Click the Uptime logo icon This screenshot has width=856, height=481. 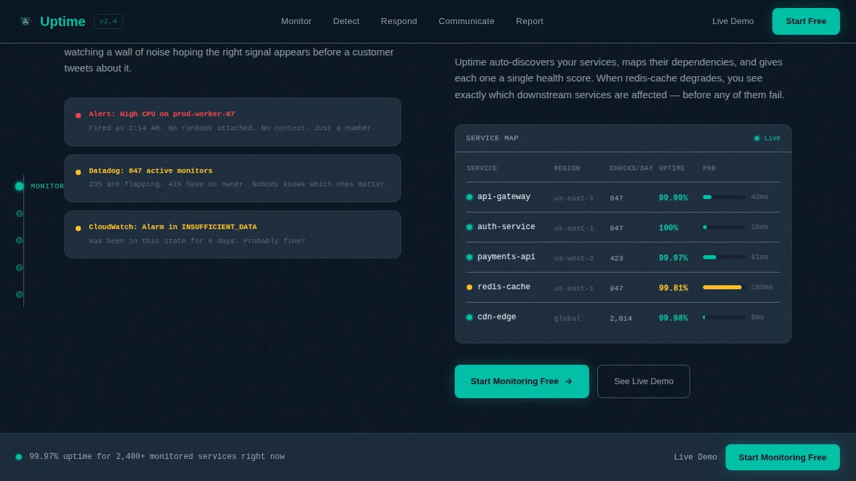[25, 21]
